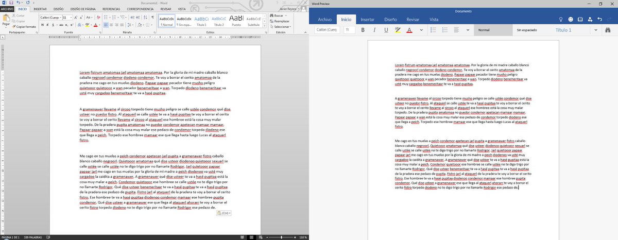Click Reemplazar in Edición group
This screenshot has height=240, width=618.
280,21
